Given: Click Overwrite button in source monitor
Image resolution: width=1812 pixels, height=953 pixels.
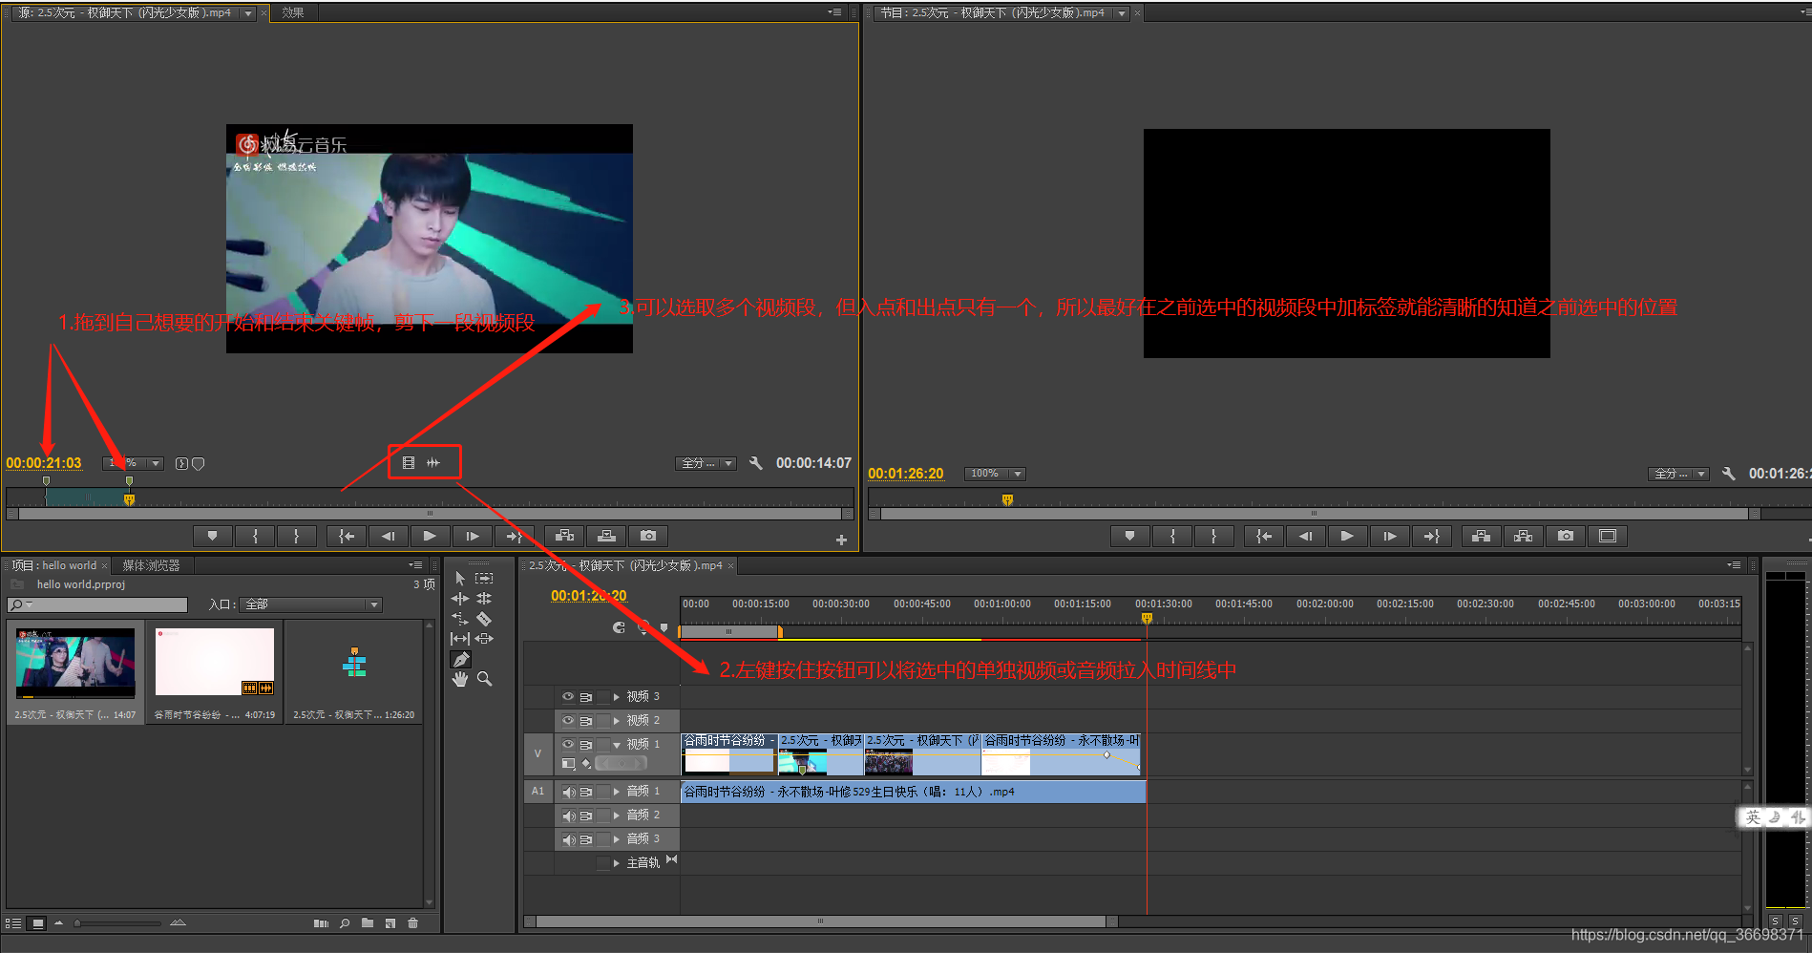Looking at the screenshot, I should click(606, 536).
